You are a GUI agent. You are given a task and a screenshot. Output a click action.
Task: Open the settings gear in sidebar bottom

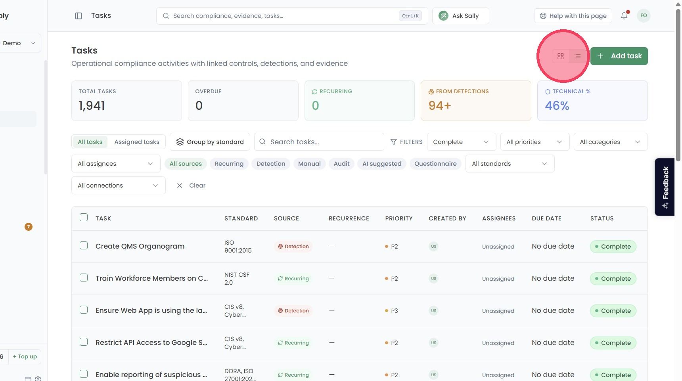click(x=38, y=379)
